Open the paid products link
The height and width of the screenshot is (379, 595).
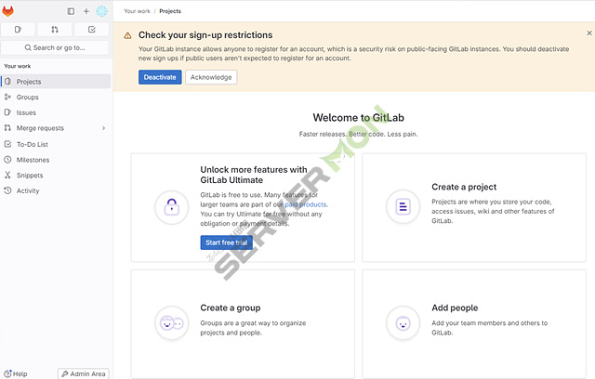coord(306,204)
